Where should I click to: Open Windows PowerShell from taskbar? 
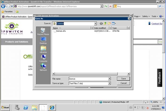pos(26,108)
